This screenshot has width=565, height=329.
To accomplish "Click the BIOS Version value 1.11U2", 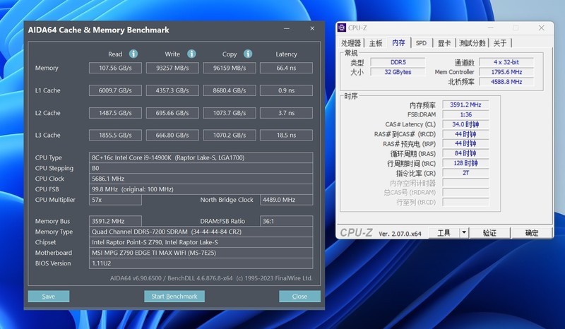I will click(x=201, y=263).
